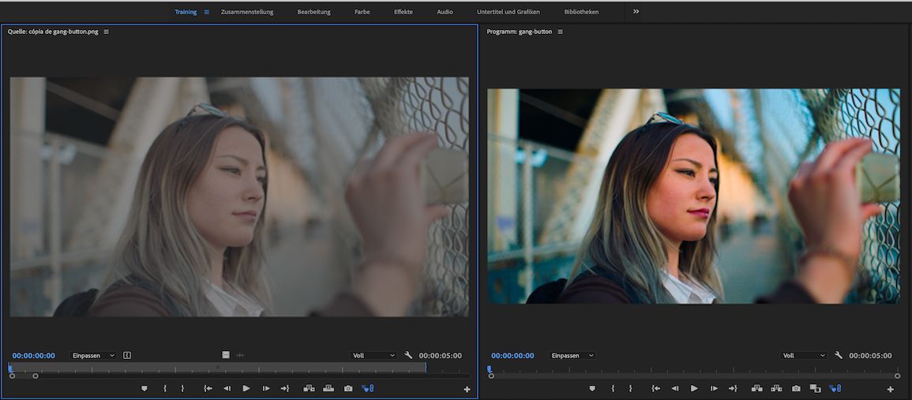Click Source monitor current timecode 00:00:00:00

[34, 355]
